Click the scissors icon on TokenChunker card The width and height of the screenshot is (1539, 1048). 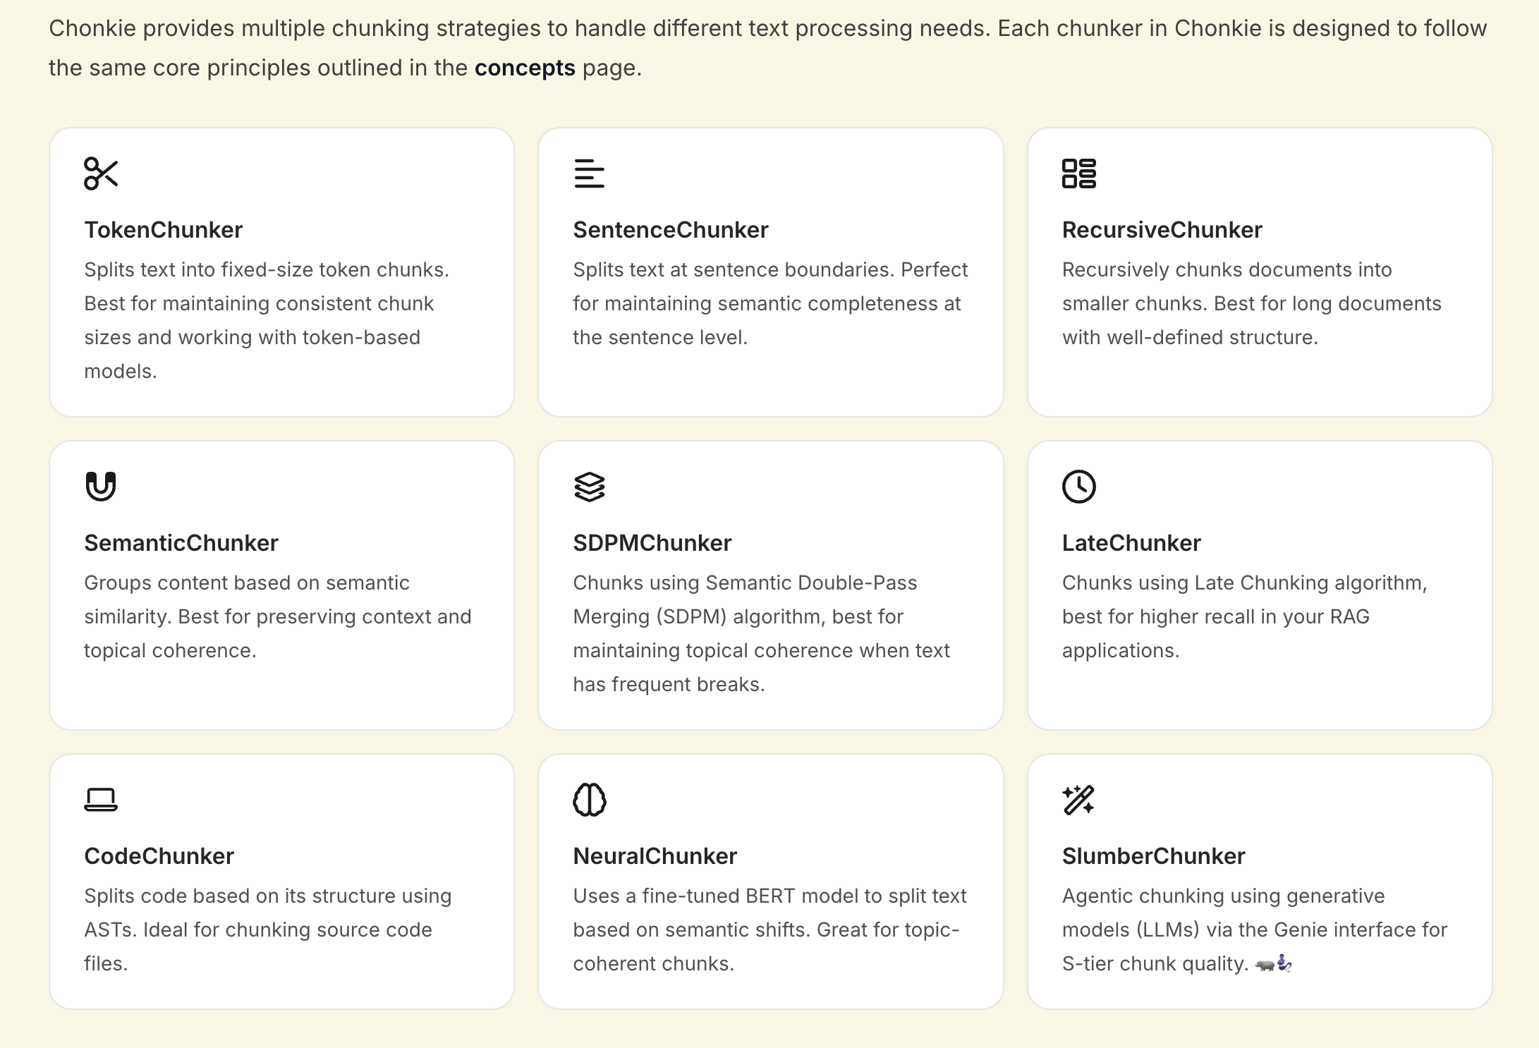pyautogui.click(x=101, y=173)
